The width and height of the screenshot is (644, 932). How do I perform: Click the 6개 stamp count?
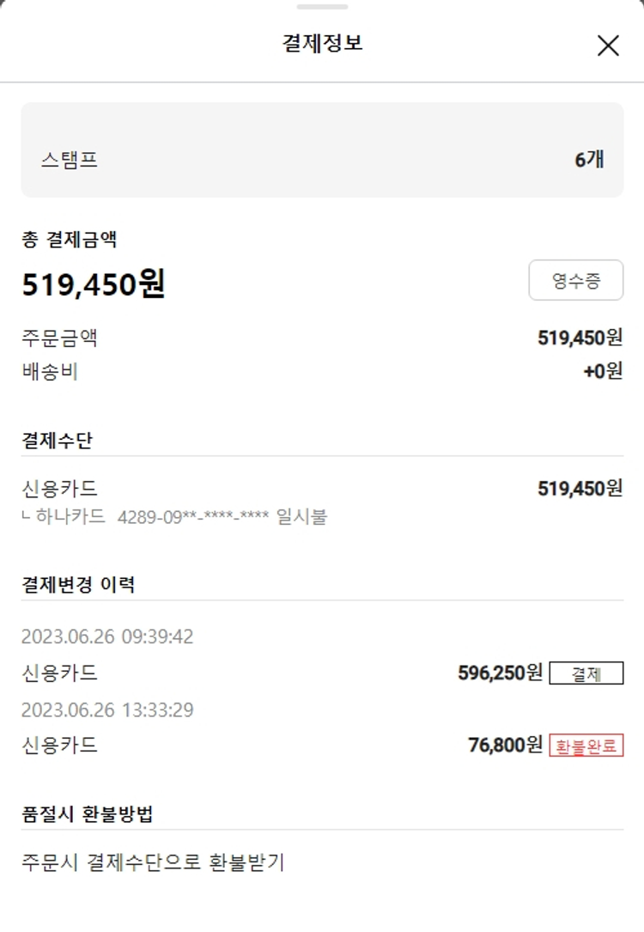589,159
